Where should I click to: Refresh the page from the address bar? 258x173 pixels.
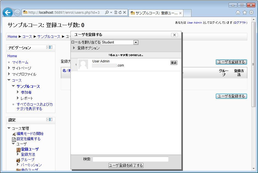120,13
